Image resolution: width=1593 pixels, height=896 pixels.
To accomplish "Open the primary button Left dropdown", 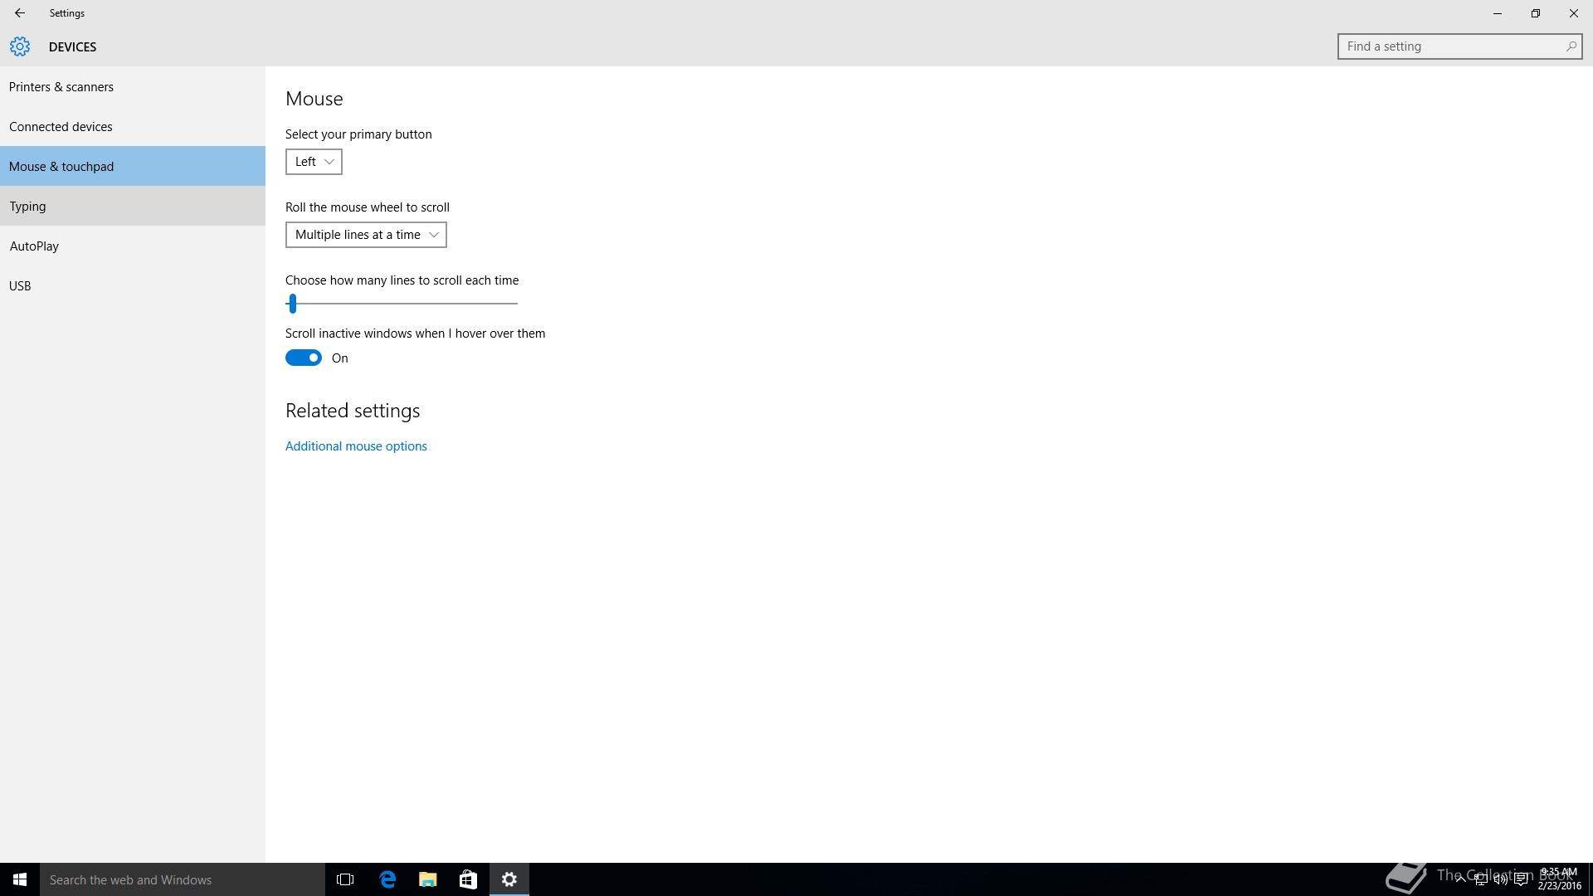I will (x=314, y=162).
